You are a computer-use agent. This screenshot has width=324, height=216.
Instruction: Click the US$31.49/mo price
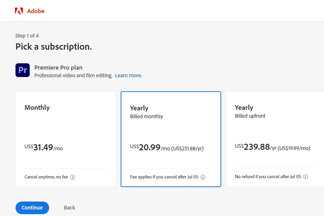click(44, 148)
